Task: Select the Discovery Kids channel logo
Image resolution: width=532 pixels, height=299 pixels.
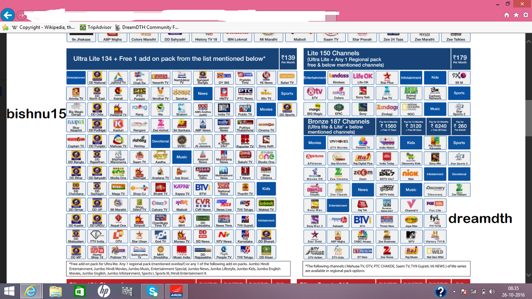Action: coord(411,158)
